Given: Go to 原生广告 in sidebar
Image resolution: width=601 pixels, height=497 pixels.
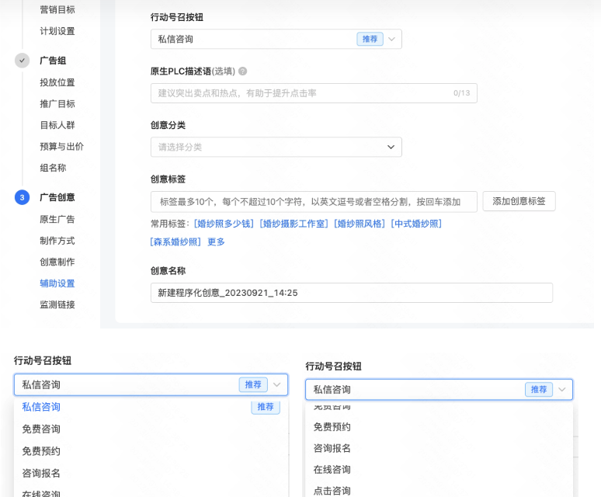Looking at the screenshot, I should 57,219.
